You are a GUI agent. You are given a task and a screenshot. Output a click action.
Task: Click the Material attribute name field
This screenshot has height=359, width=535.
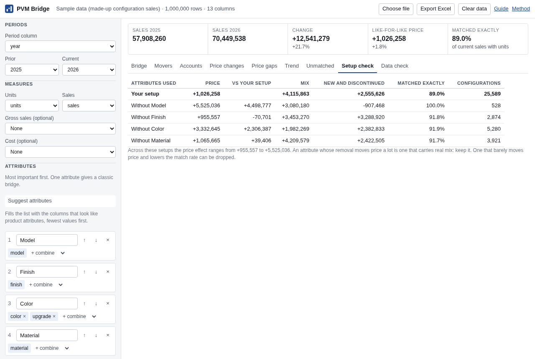coord(47,335)
